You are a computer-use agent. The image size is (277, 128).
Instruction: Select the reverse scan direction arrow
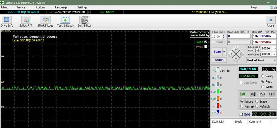coord(253,94)
